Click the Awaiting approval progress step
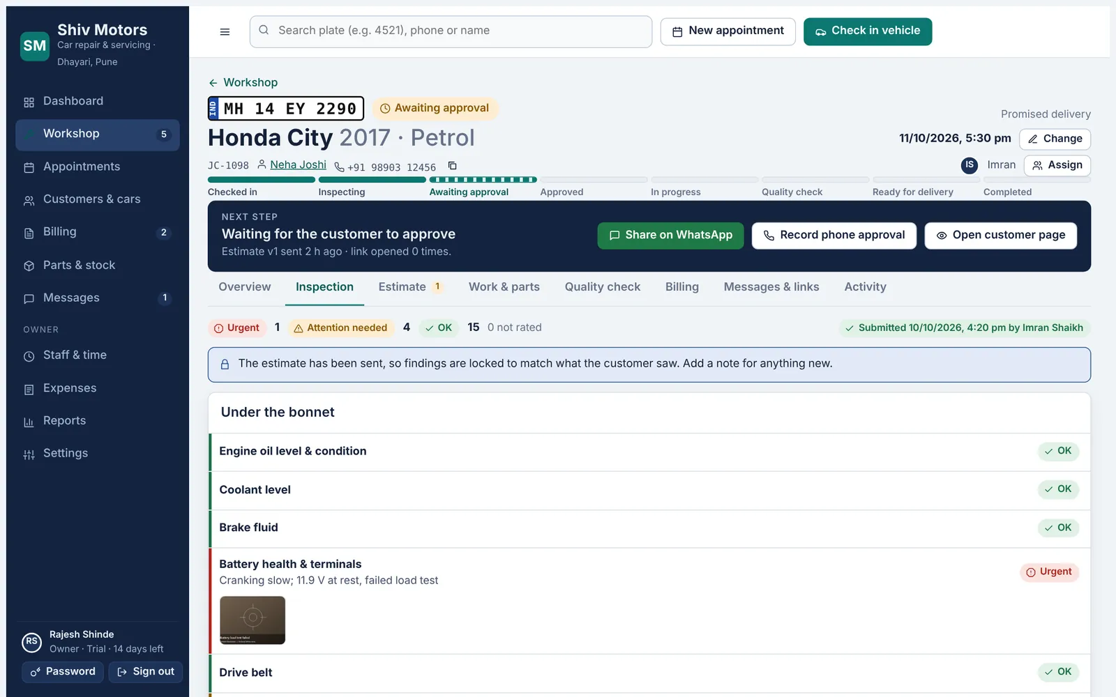Image resolution: width=1116 pixels, height=697 pixels. click(483, 187)
